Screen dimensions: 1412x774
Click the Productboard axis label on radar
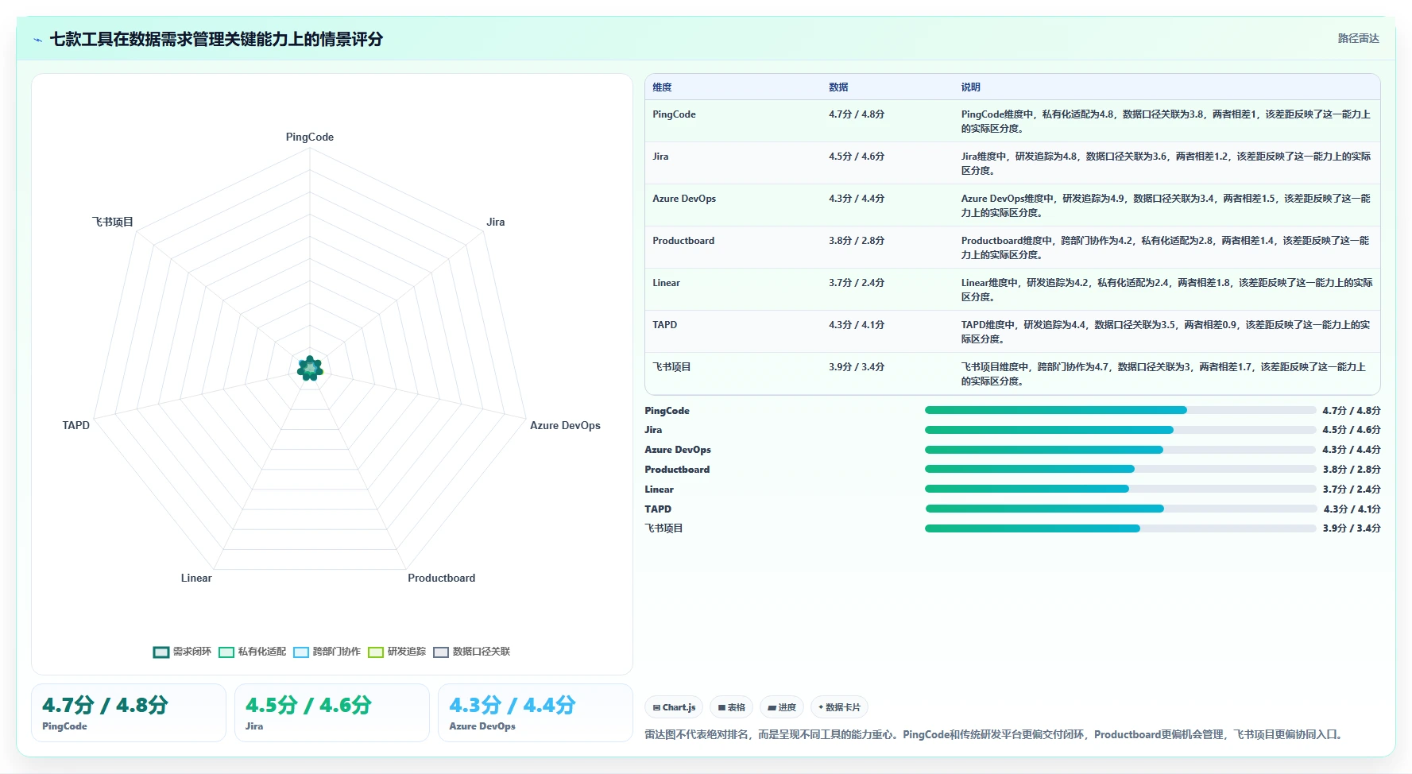[x=441, y=578]
